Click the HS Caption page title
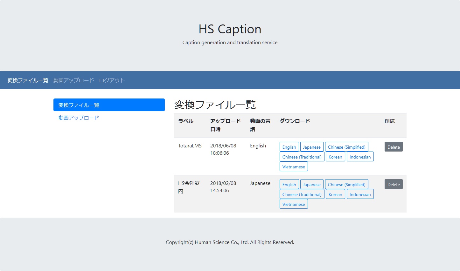This screenshot has width=460, height=271. pyautogui.click(x=230, y=29)
